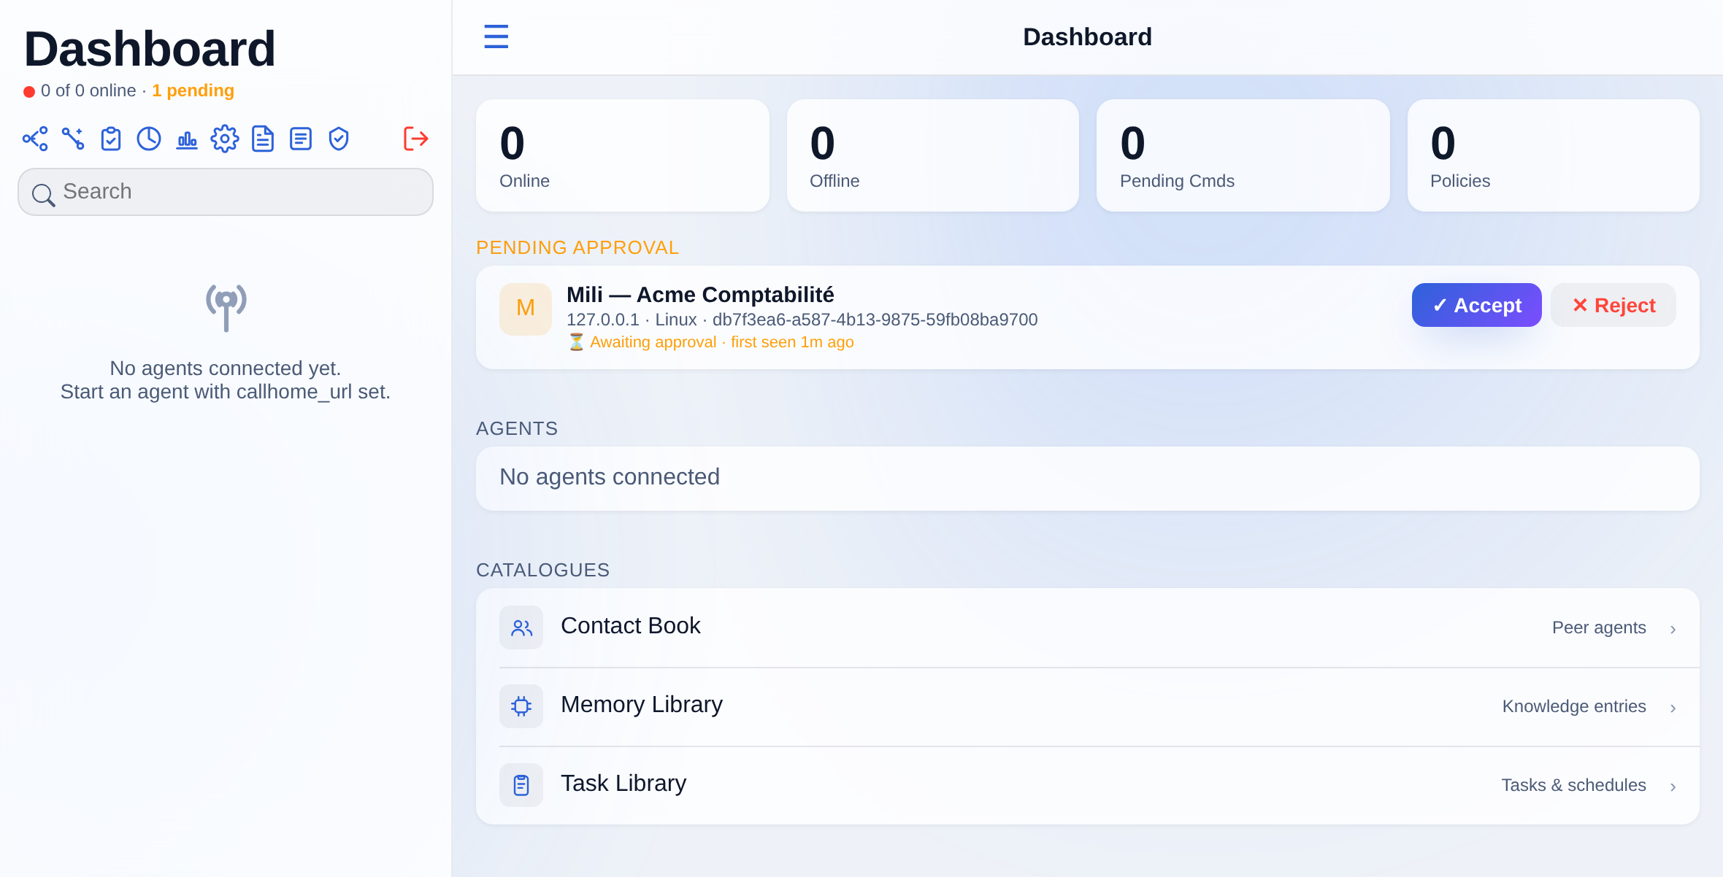
Task: Open the text lines log icon
Action: pyautogui.click(x=301, y=139)
